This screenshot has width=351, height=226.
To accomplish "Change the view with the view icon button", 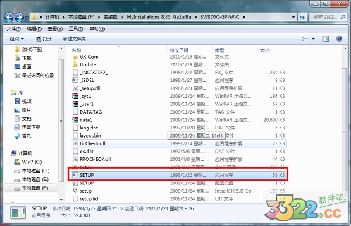I will 305,39.
